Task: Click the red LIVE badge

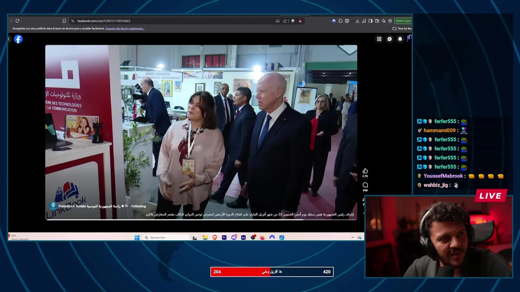Action: 490,196
